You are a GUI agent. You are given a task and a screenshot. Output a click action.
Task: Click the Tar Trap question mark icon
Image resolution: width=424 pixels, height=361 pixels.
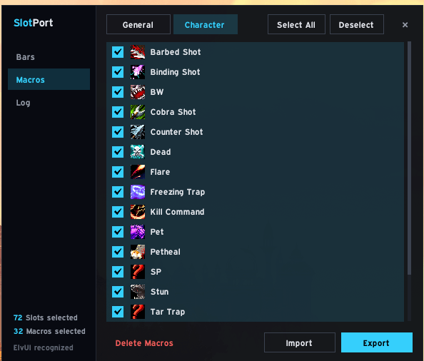click(138, 312)
